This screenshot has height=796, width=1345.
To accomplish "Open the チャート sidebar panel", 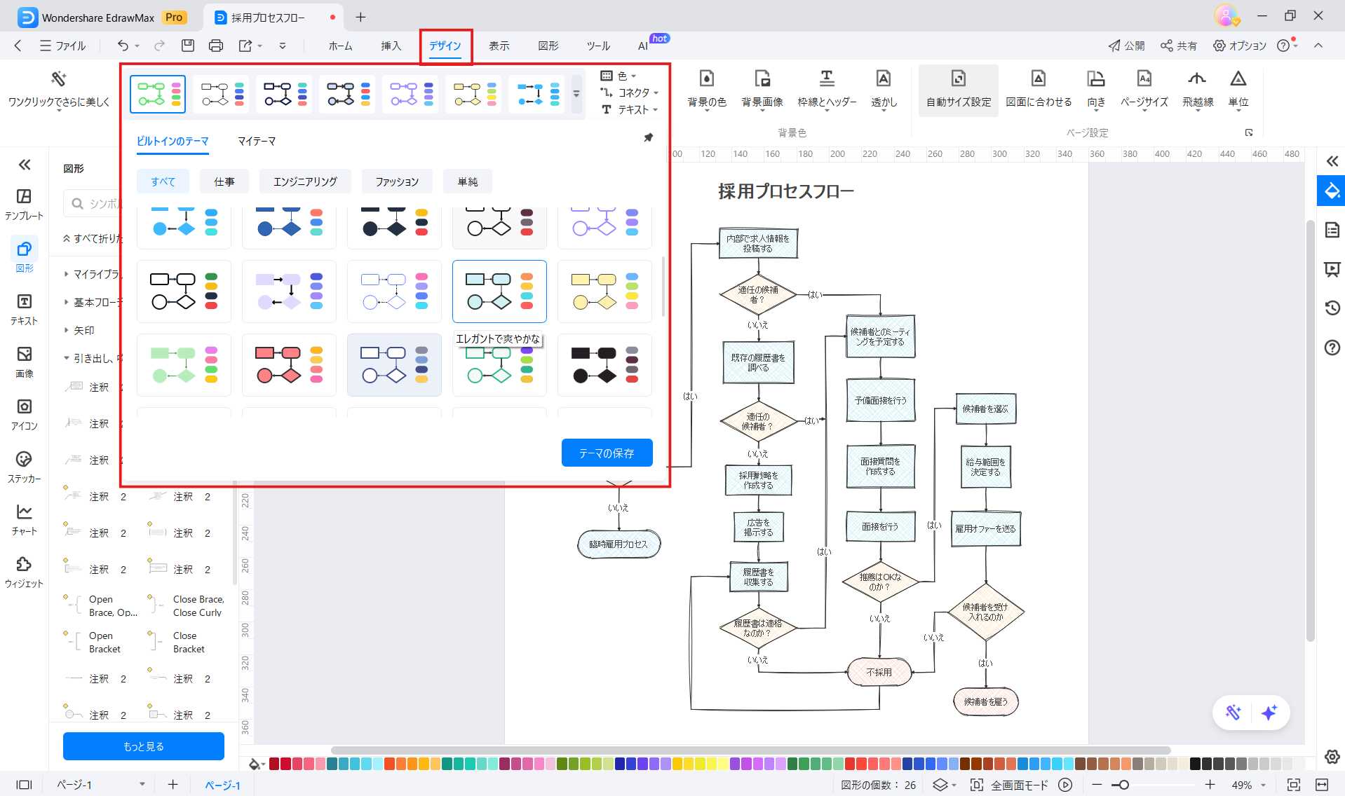I will (x=24, y=519).
